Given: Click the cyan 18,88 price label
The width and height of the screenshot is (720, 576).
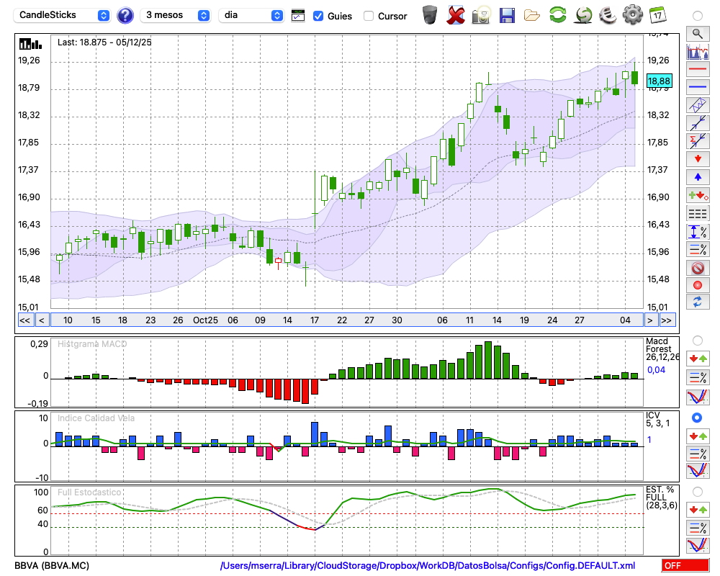Looking at the screenshot, I should point(659,81).
